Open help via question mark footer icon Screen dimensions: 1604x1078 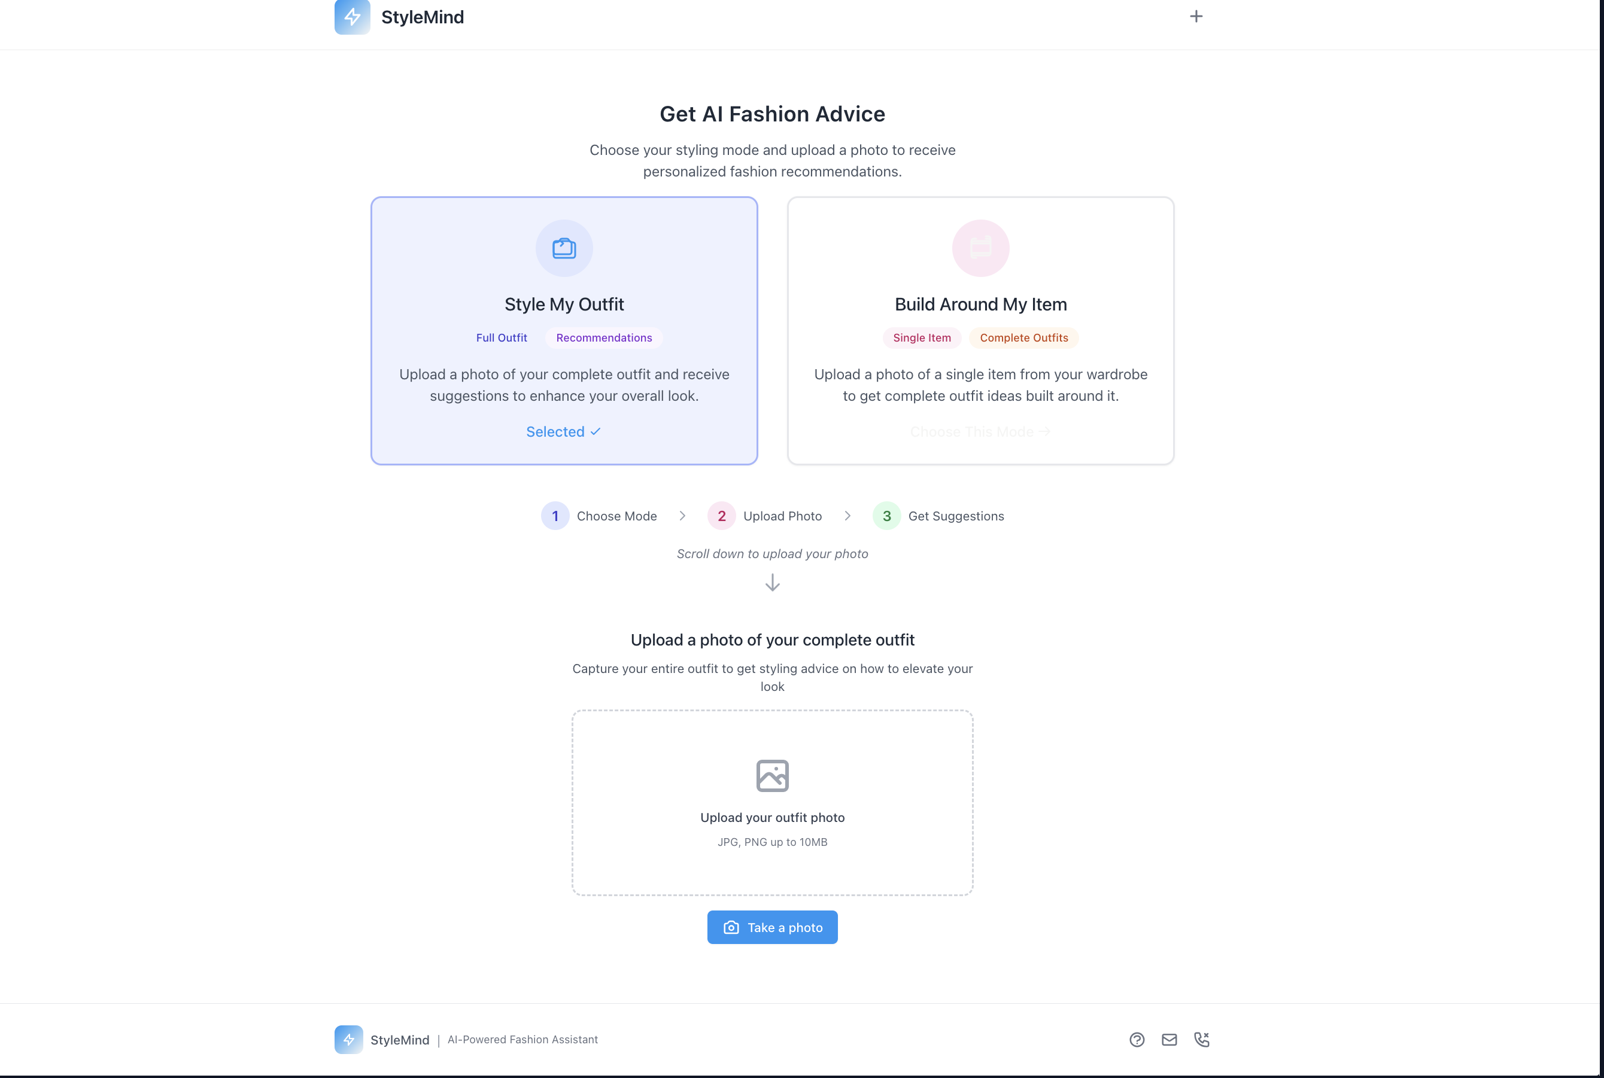(x=1137, y=1040)
